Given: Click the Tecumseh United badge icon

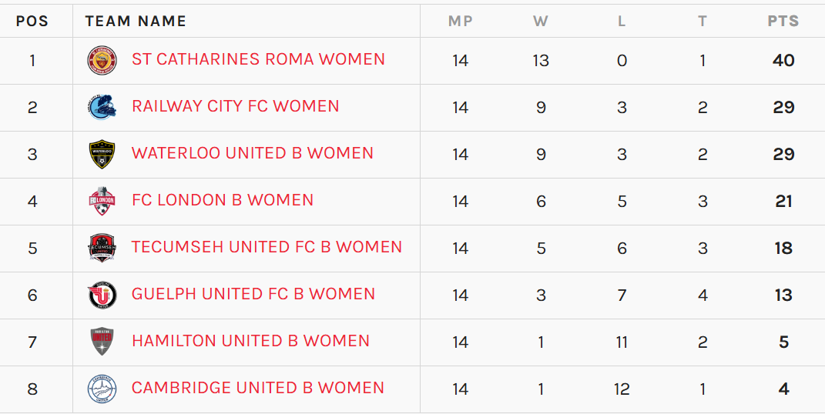Looking at the screenshot, I should (x=102, y=248).
